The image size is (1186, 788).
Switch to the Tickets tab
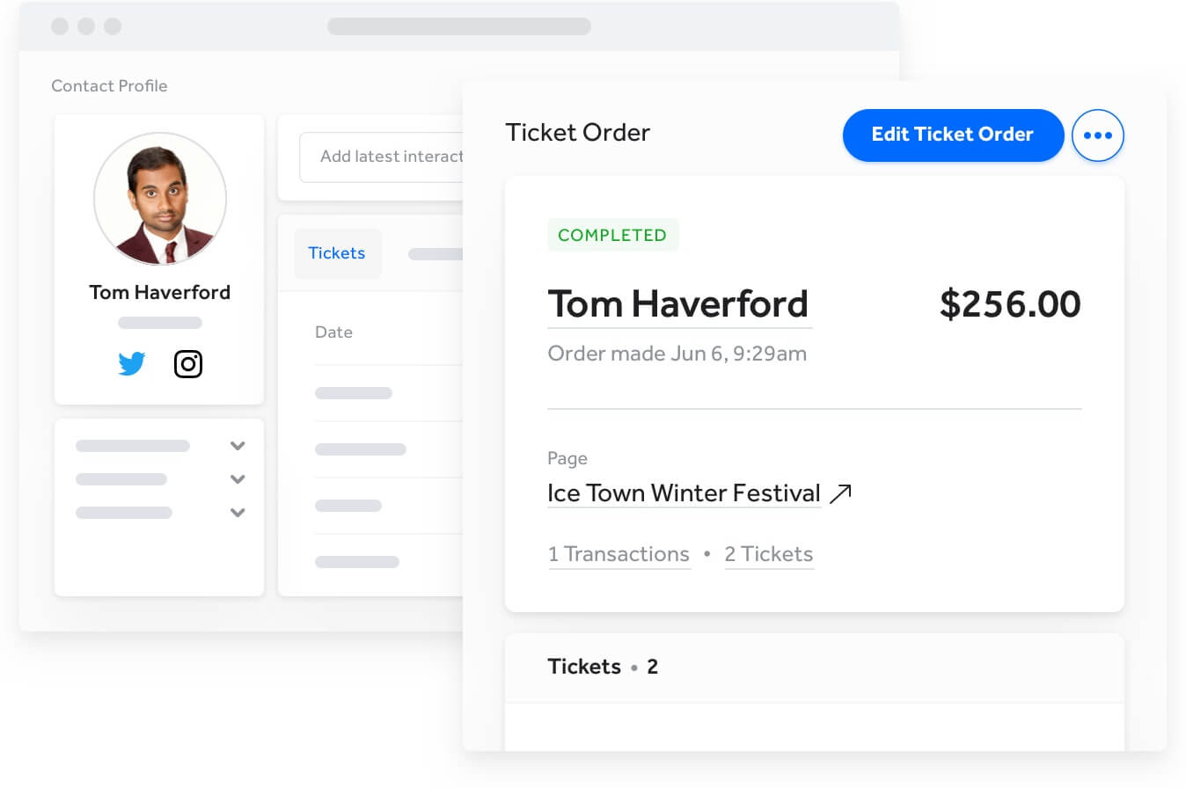pyautogui.click(x=337, y=253)
